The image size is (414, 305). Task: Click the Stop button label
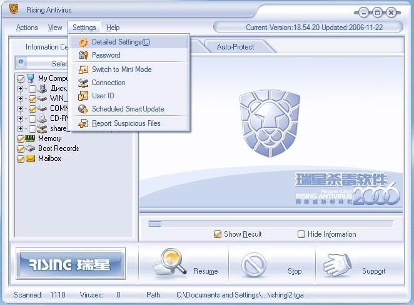pos(295,271)
